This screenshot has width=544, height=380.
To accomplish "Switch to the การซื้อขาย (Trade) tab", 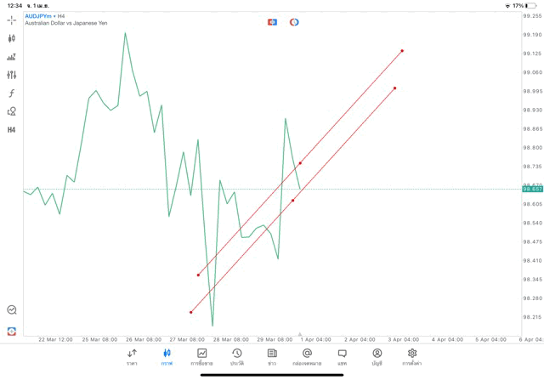I will pos(201,357).
